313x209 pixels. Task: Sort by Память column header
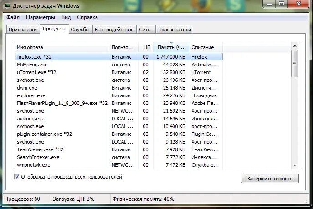(171, 47)
